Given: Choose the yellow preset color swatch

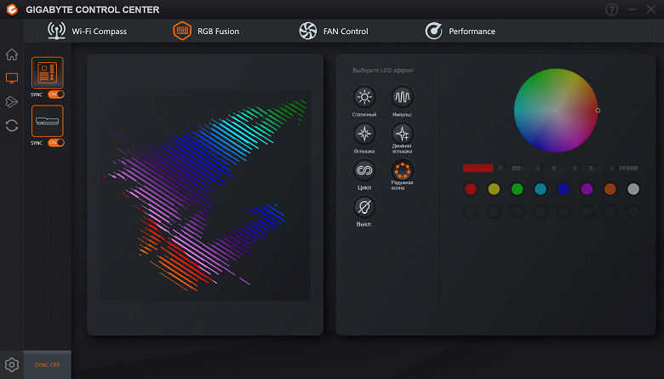Looking at the screenshot, I should pyautogui.click(x=494, y=189).
